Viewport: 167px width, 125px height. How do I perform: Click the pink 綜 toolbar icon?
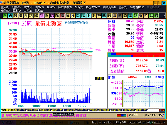pos(52,16)
